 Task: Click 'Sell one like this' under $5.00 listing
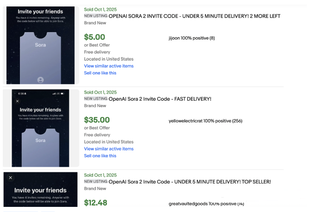[x=100, y=73]
